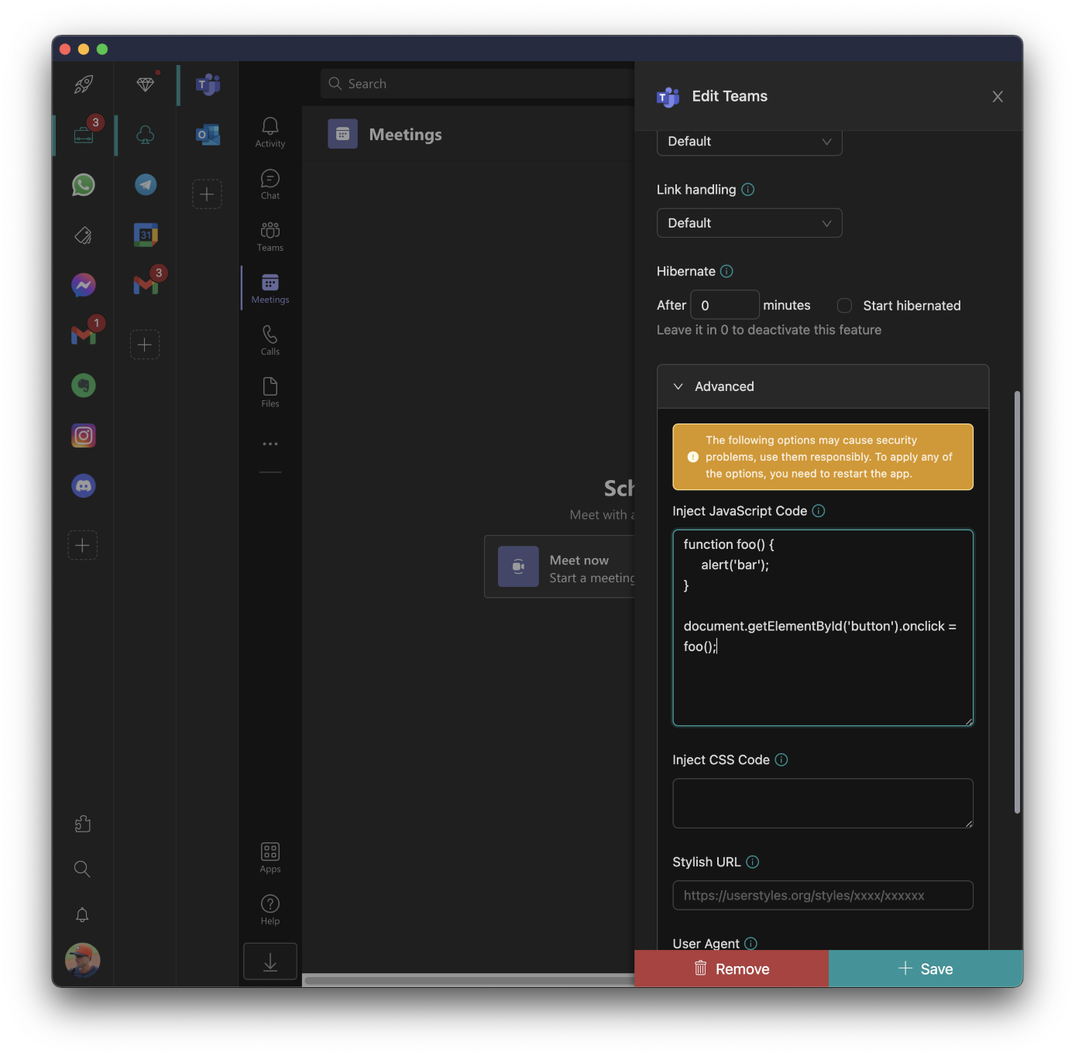
Task: Select the Meetings tab in Teams
Action: point(270,288)
